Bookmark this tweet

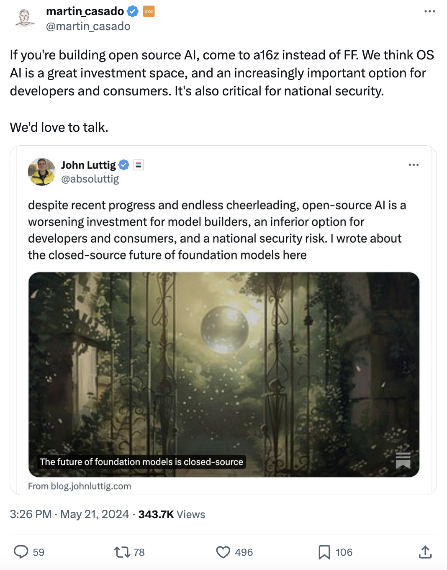click(x=324, y=552)
